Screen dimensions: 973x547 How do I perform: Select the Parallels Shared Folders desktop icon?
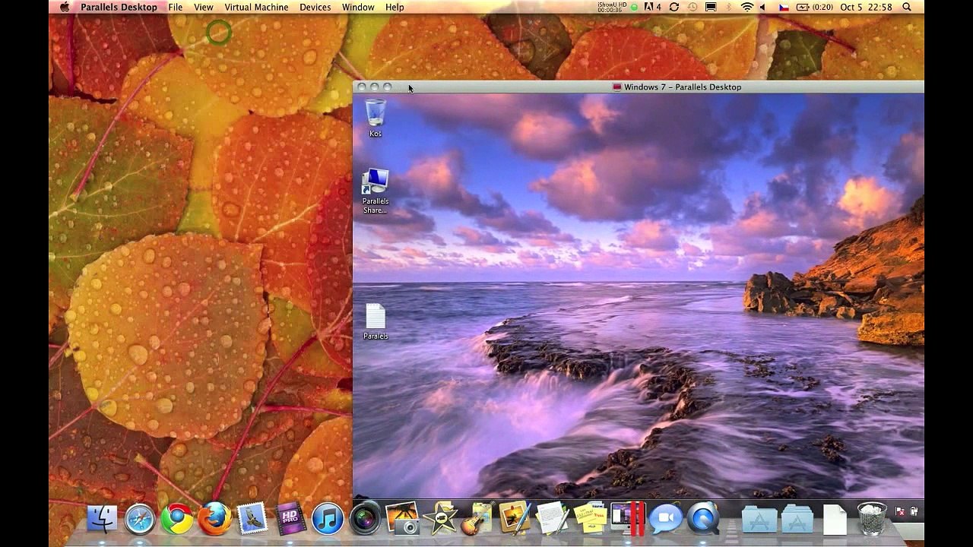pos(376,191)
